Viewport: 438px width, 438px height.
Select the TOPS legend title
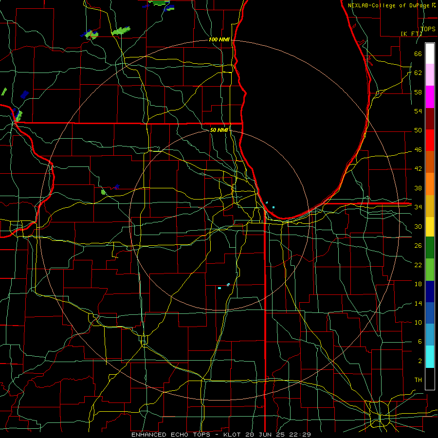click(428, 29)
